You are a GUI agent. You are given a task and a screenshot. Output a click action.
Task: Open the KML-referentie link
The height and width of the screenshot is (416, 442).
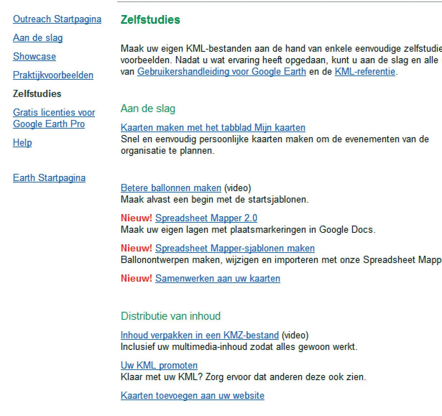point(365,71)
